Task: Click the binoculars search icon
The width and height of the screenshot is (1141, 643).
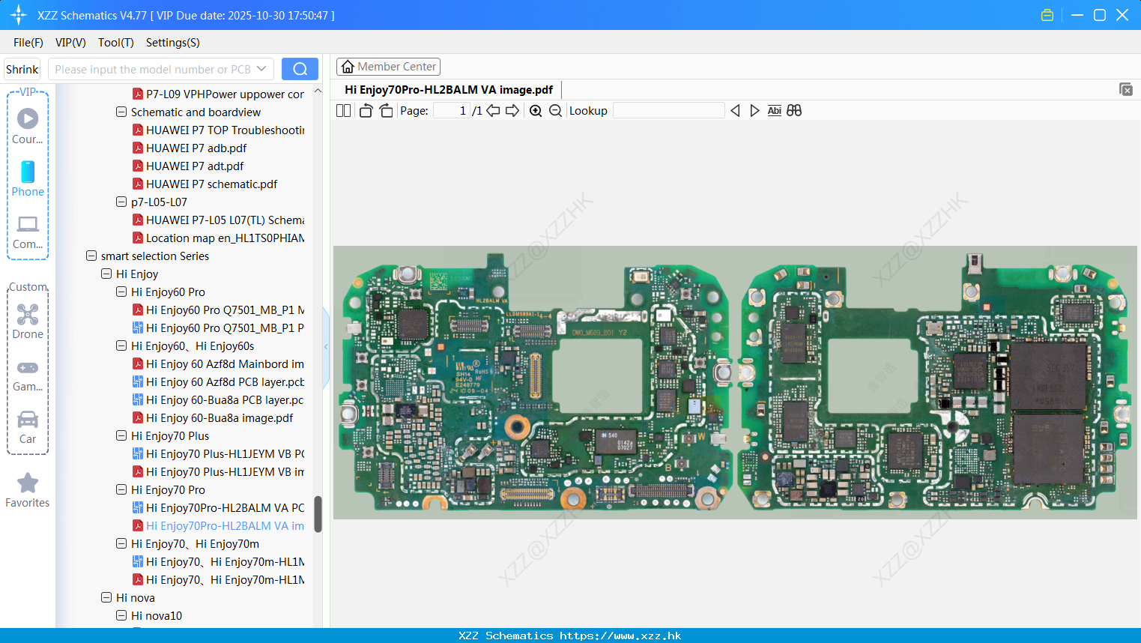Action: [794, 111]
